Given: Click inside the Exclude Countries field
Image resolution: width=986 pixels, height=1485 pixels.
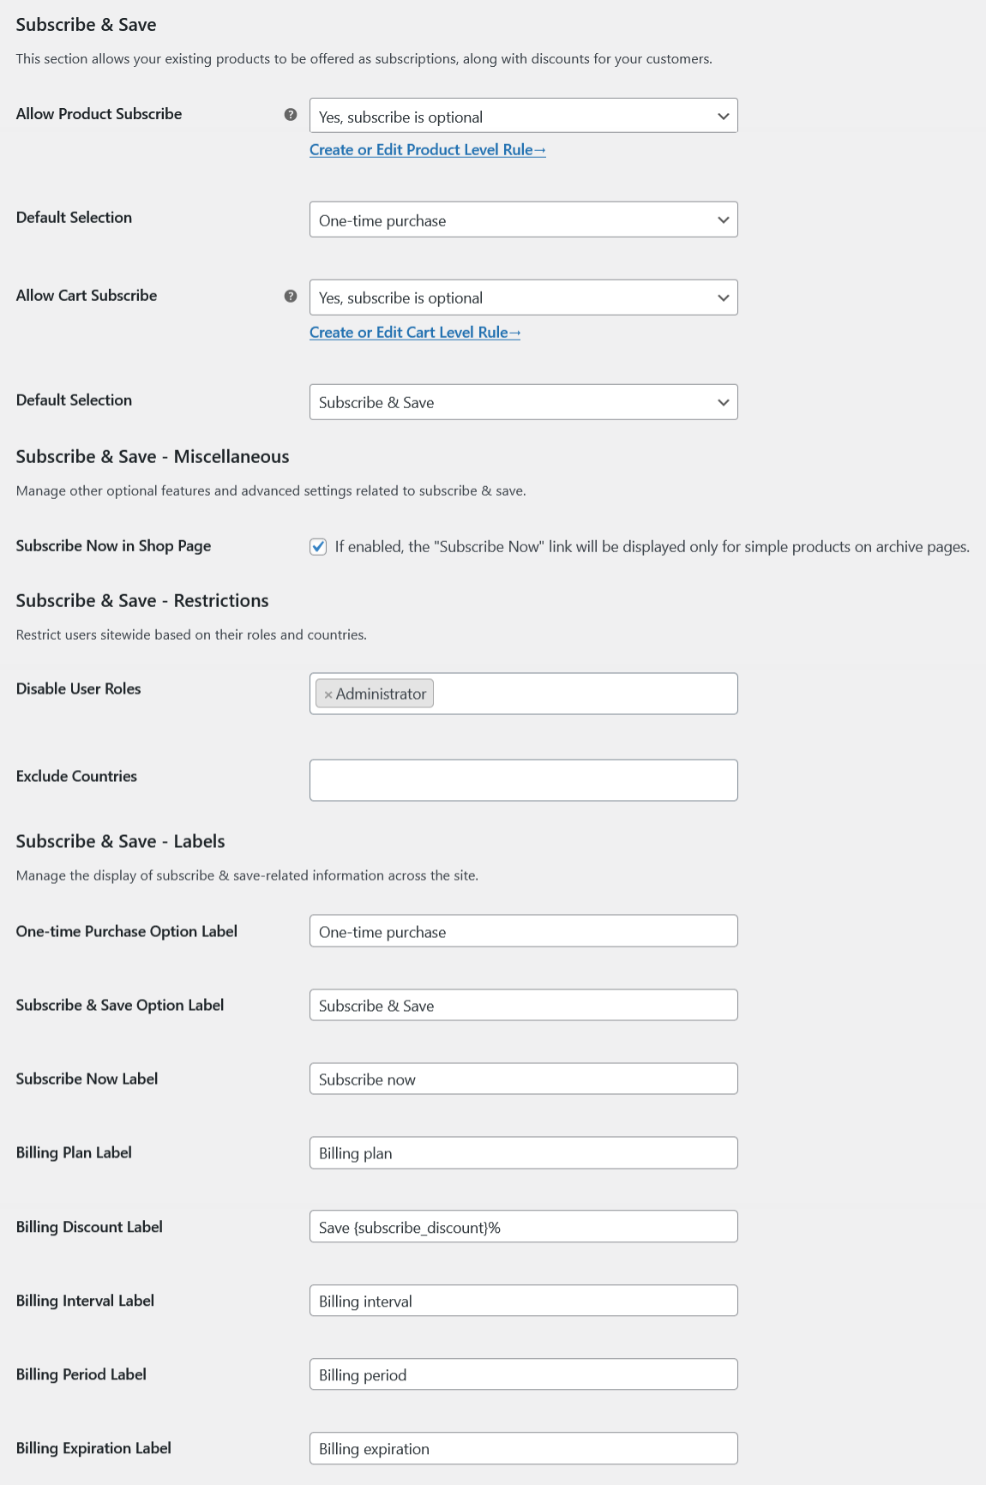Looking at the screenshot, I should [x=523, y=779].
